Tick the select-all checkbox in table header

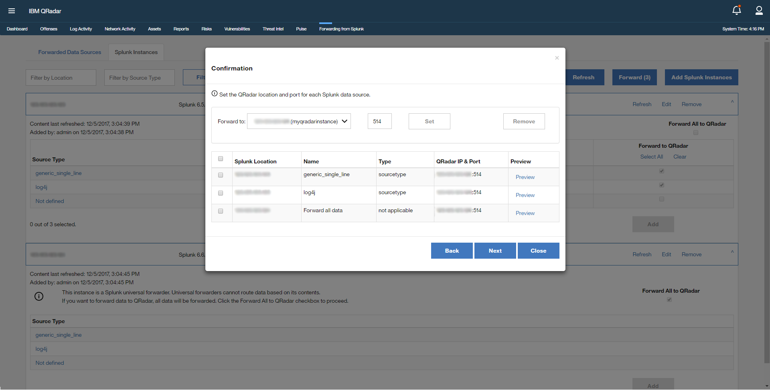click(221, 159)
